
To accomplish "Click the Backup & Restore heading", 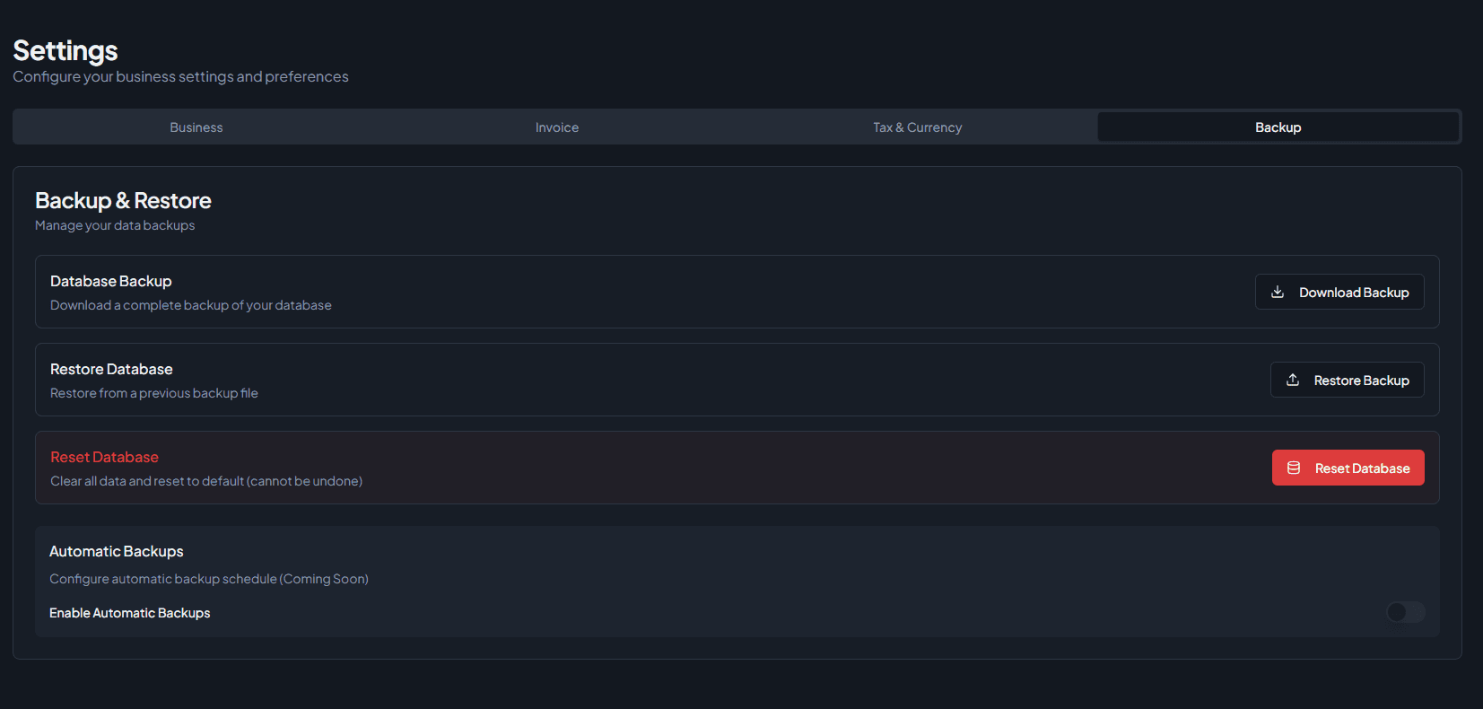I will 123,200.
